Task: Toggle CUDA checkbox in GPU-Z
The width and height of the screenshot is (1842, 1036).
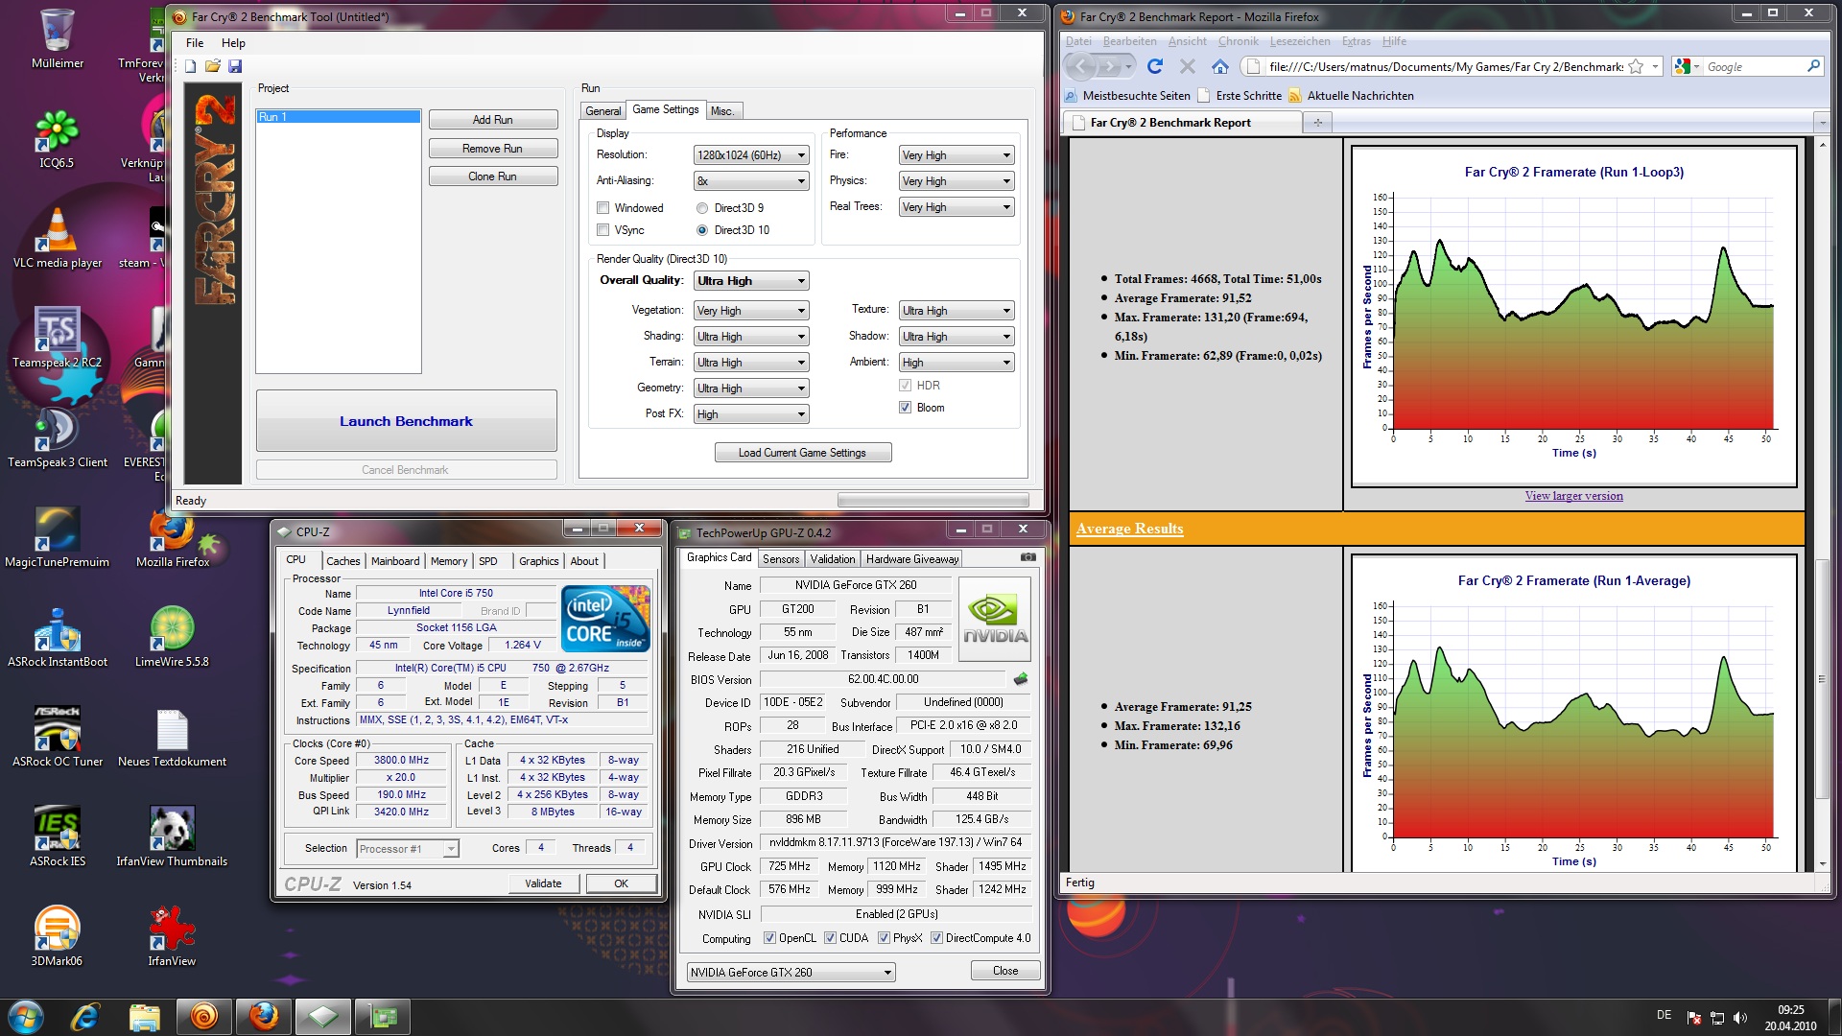Action: (x=830, y=938)
